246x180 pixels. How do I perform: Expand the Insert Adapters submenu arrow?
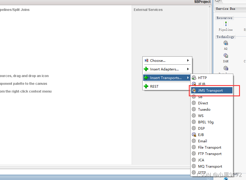pyautogui.click(x=188, y=69)
